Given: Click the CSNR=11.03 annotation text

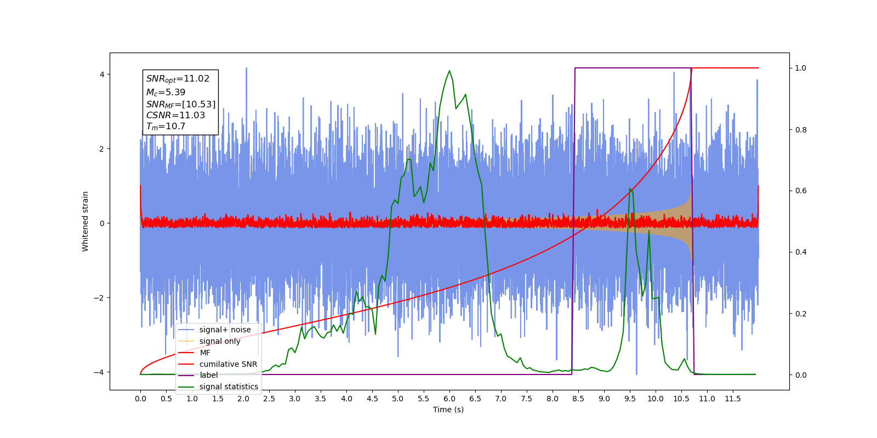Looking at the screenshot, I should click(x=175, y=115).
